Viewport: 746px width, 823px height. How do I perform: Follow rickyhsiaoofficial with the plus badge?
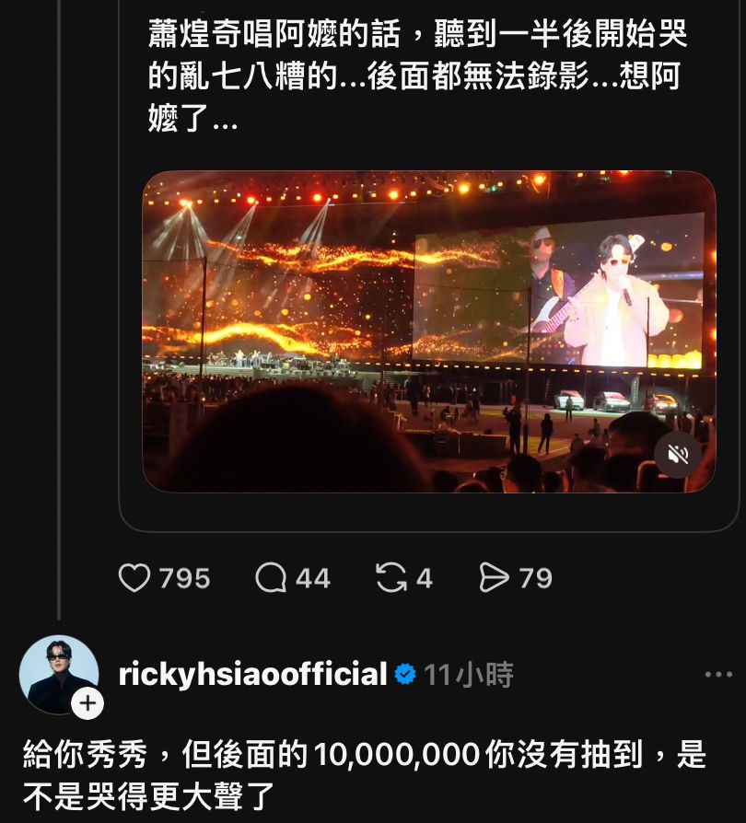coord(87,702)
